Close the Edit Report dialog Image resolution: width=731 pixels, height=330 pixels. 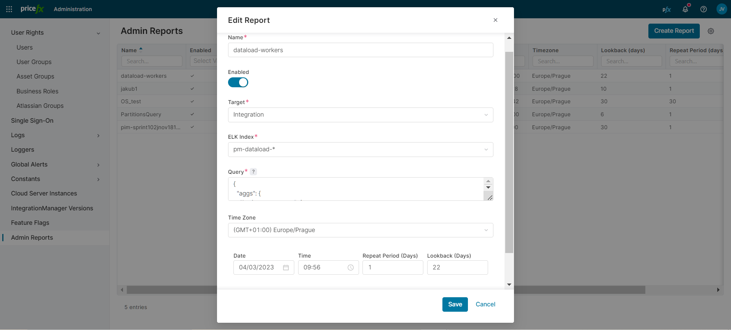pyautogui.click(x=495, y=20)
